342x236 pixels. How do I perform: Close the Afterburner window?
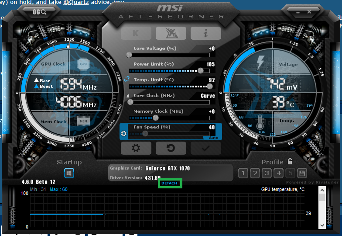[x=309, y=11]
